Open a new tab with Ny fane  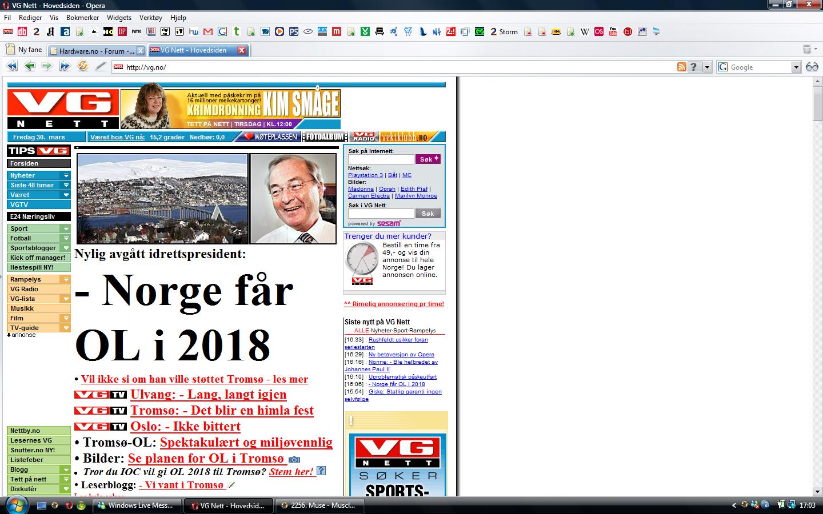click(24, 50)
